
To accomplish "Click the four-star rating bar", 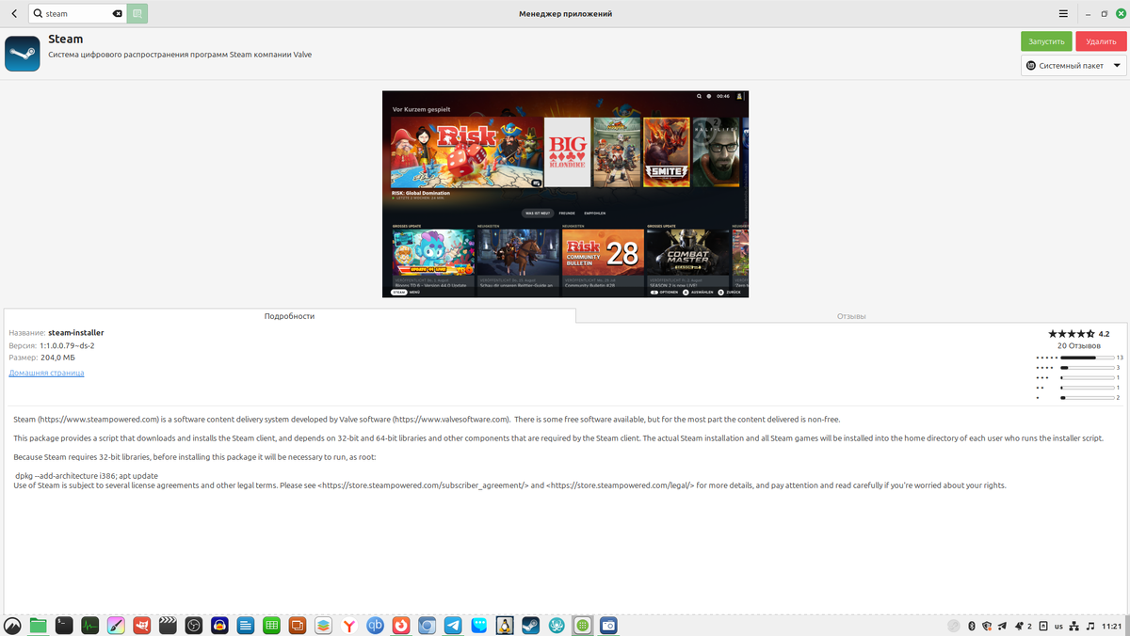I will [x=1087, y=368].
